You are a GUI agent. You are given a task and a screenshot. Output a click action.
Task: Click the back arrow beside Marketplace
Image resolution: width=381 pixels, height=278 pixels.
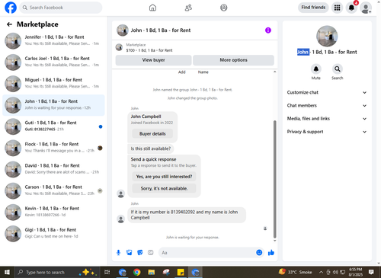click(x=9, y=24)
